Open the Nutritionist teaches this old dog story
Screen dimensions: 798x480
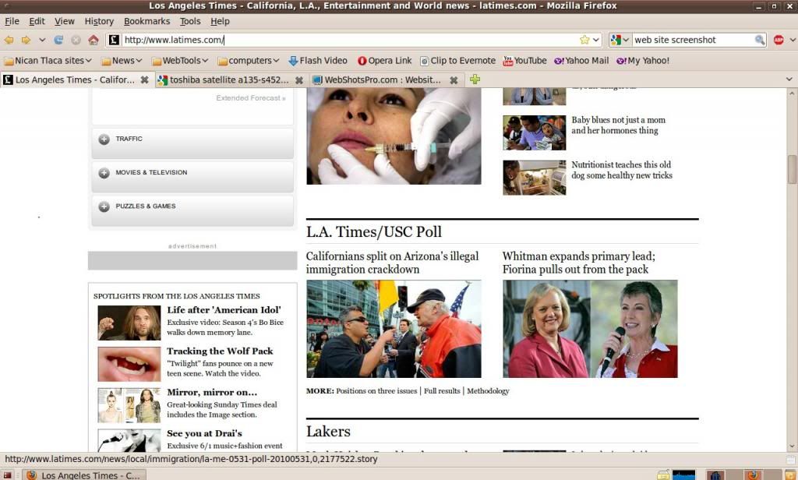(622, 170)
